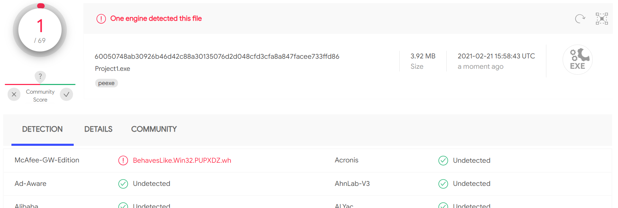Viewport: 618px width, 208px height.
Task: Click the community score question mark
Action: tap(40, 76)
